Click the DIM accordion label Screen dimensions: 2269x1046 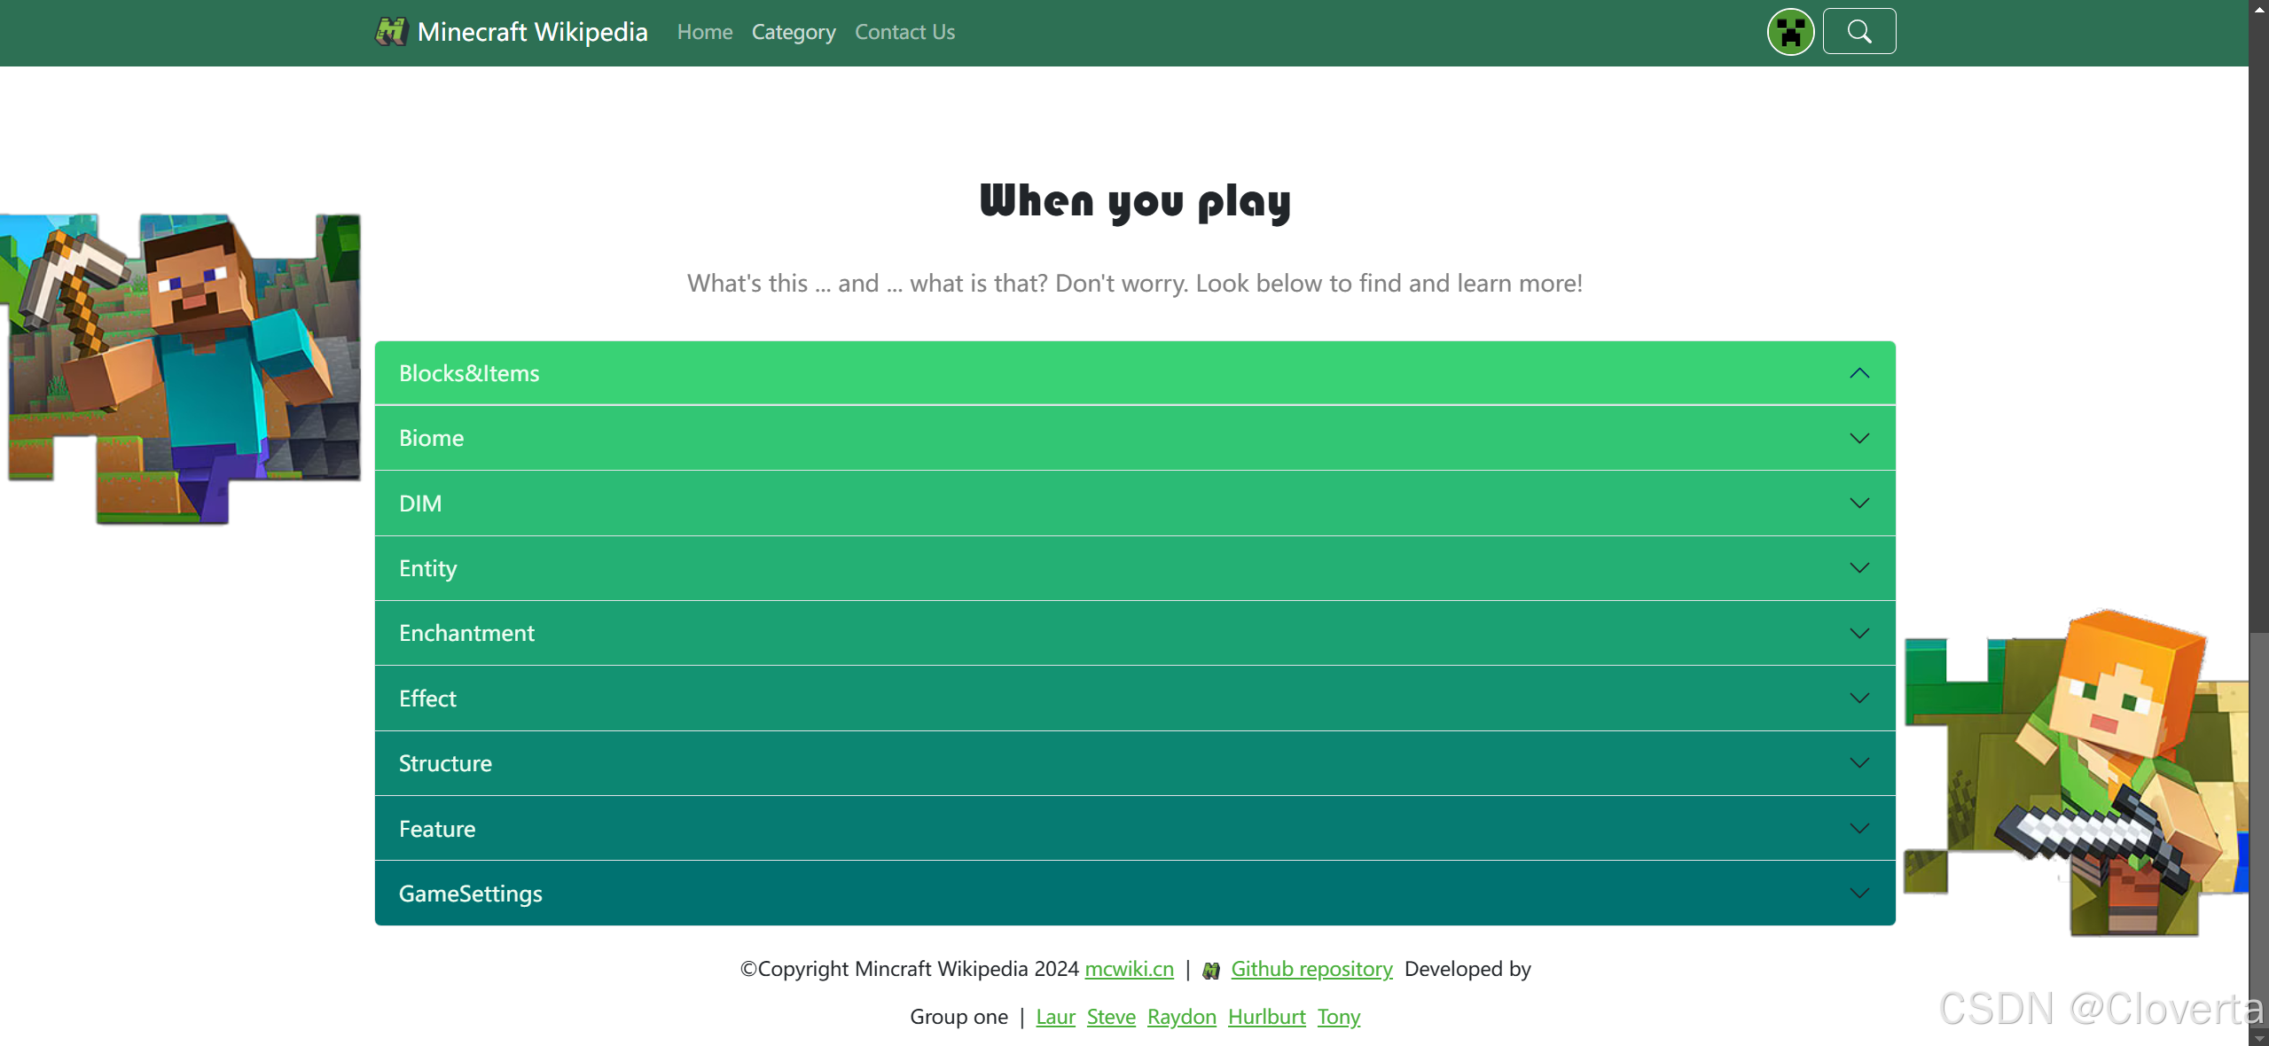click(x=420, y=503)
